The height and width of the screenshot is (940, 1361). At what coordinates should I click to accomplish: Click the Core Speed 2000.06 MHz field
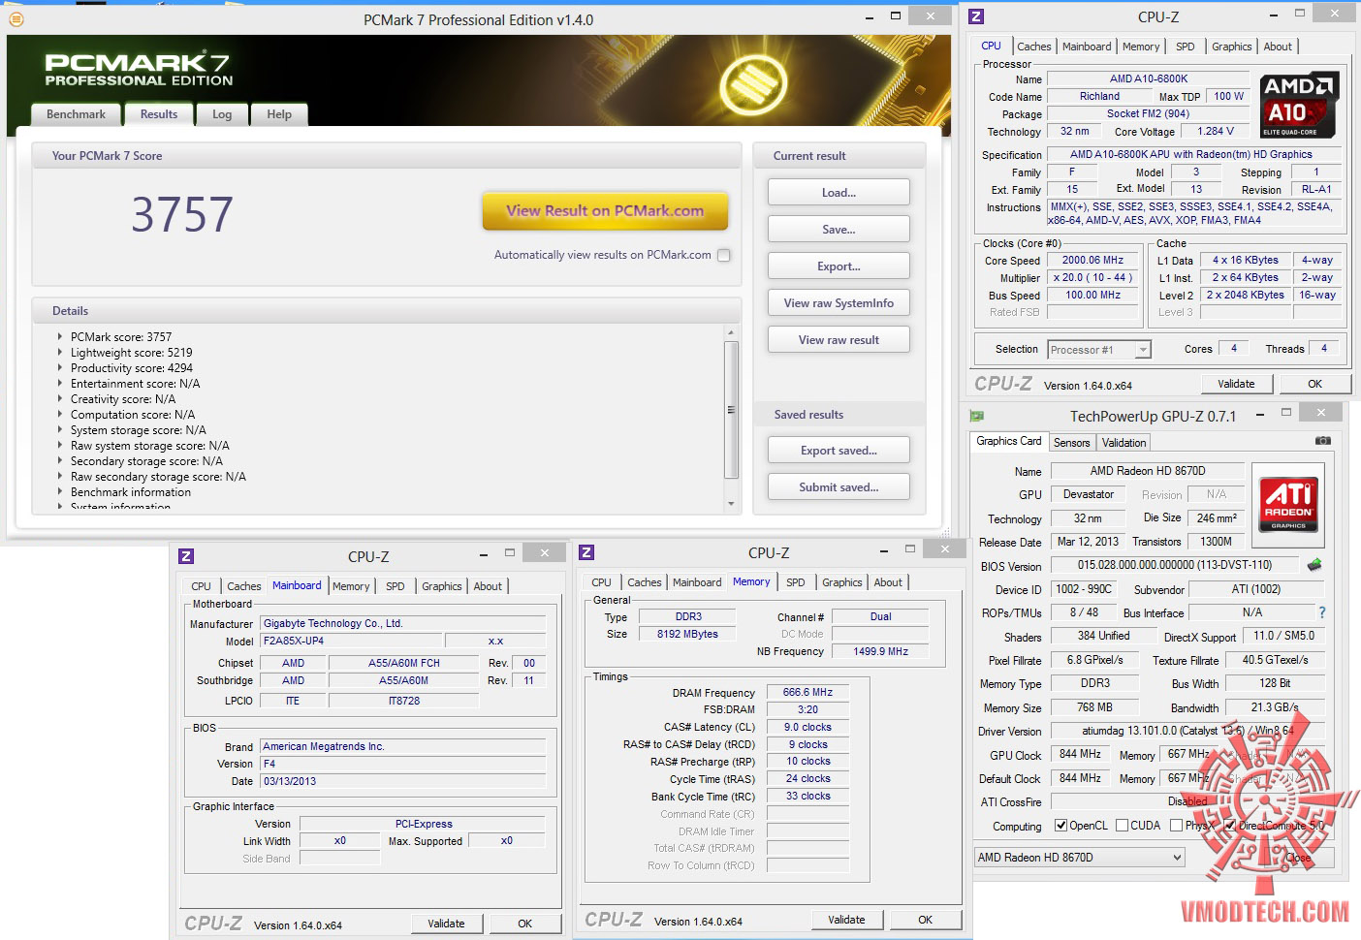coord(1092,261)
